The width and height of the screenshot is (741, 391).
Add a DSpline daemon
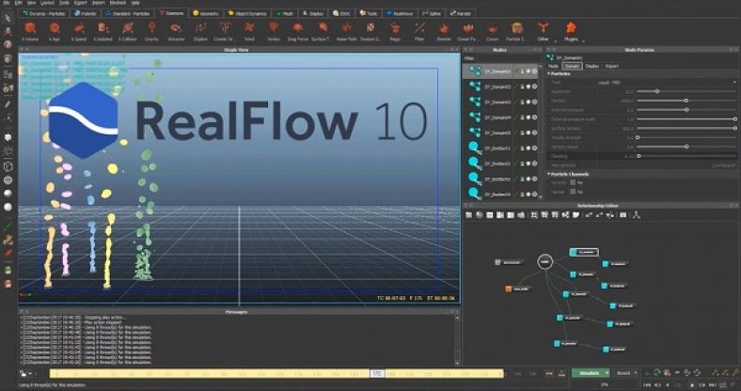[x=200, y=32]
